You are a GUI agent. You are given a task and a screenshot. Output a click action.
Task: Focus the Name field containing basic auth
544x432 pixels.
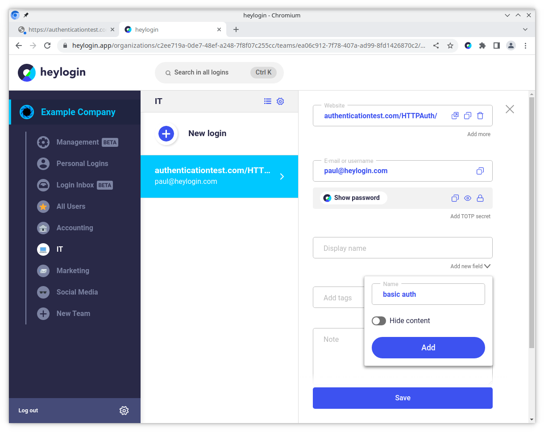[x=428, y=294]
